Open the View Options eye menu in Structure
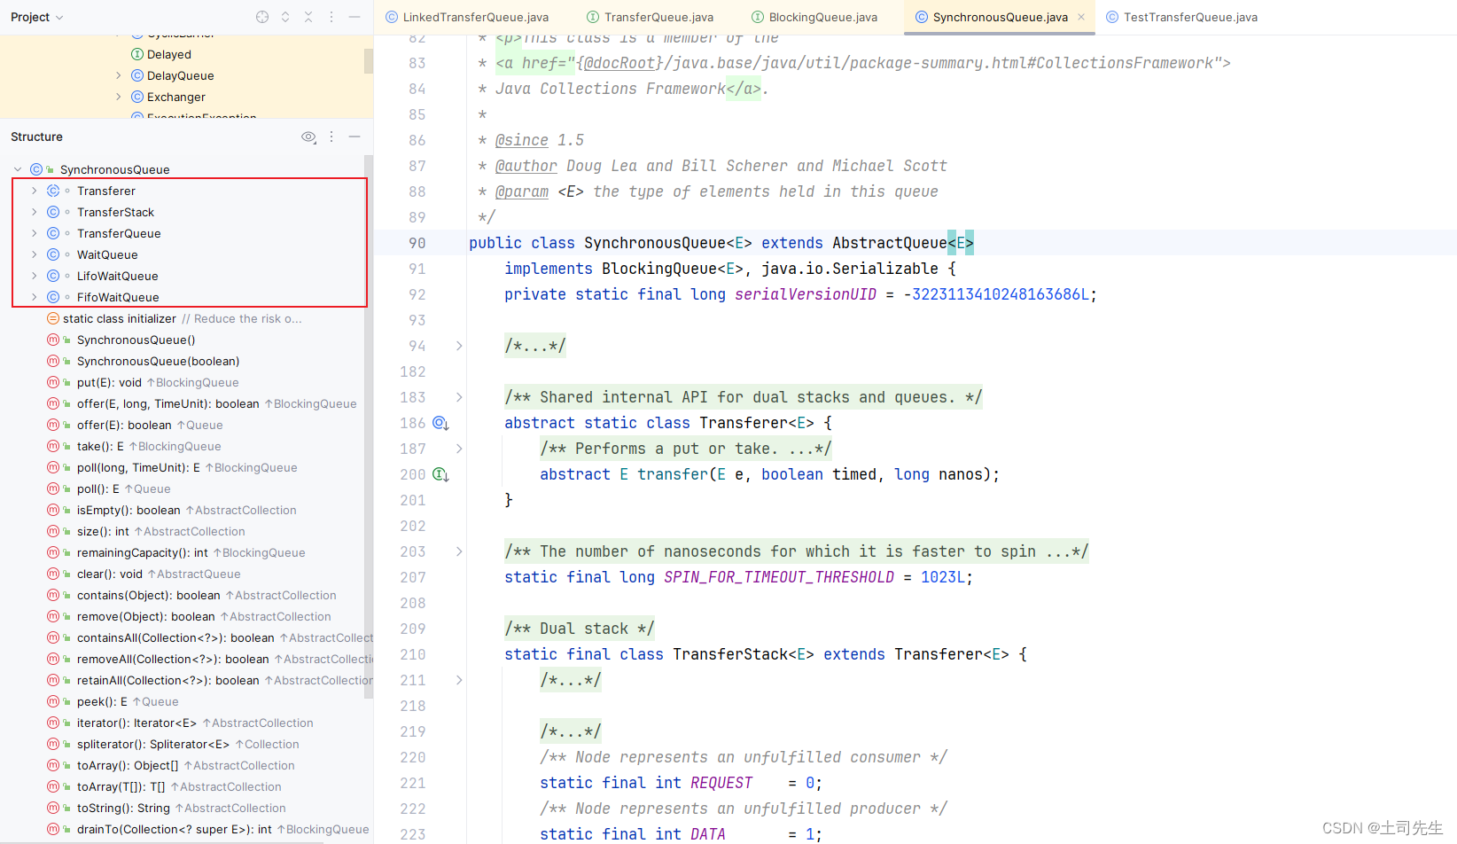Viewport: 1457px width, 844px height. pos(308,137)
